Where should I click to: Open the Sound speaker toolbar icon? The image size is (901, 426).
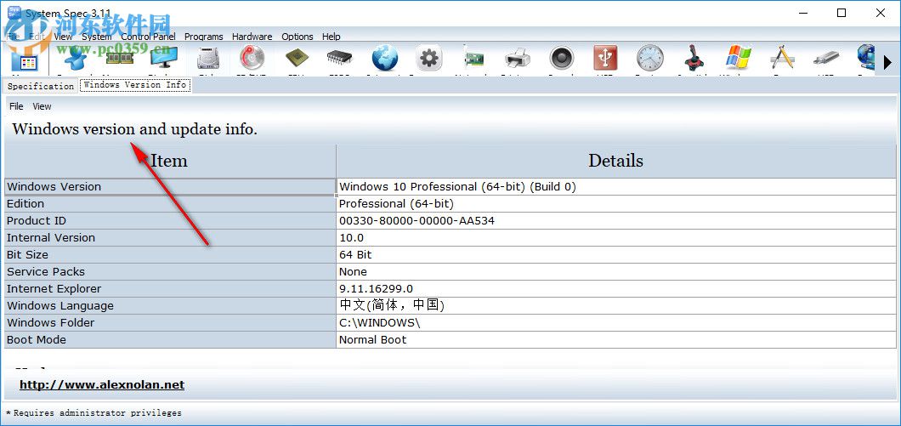click(561, 59)
